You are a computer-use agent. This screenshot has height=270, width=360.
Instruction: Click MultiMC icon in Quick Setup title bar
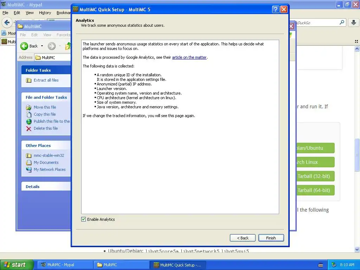coord(76,9)
